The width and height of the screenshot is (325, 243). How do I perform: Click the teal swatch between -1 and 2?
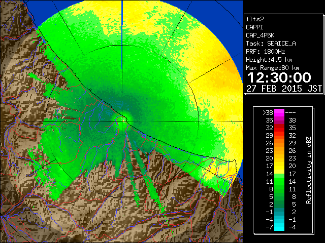tap(279, 212)
